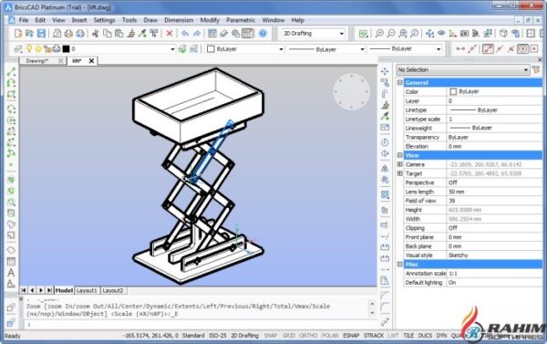Click the 3D box visual style icon
The width and height of the screenshot is (547, 344).
[x=503, y=34]
